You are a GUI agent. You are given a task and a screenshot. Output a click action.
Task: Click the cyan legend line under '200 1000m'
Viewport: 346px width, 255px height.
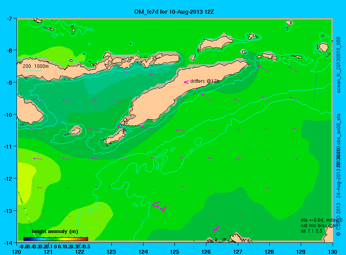[x=33, y=71]
